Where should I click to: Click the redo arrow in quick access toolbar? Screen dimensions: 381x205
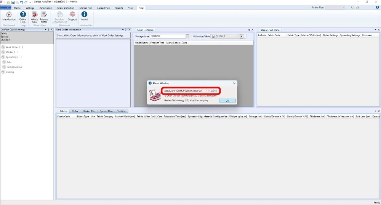pos(26,2)
